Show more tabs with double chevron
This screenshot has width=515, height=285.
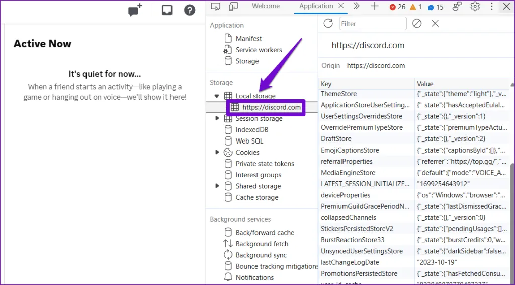tap(356, 7)
